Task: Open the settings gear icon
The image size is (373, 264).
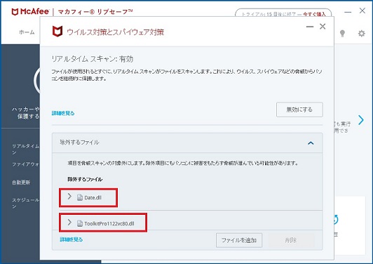Action: (362, 34)
